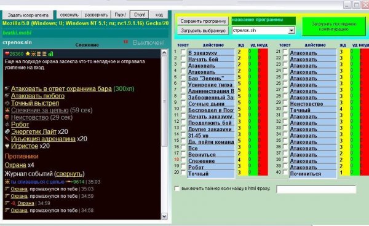Click 'Атаковать в ответ охранника бара' link
Viewport: 369px width, 226px height.
tap(61, 89)
